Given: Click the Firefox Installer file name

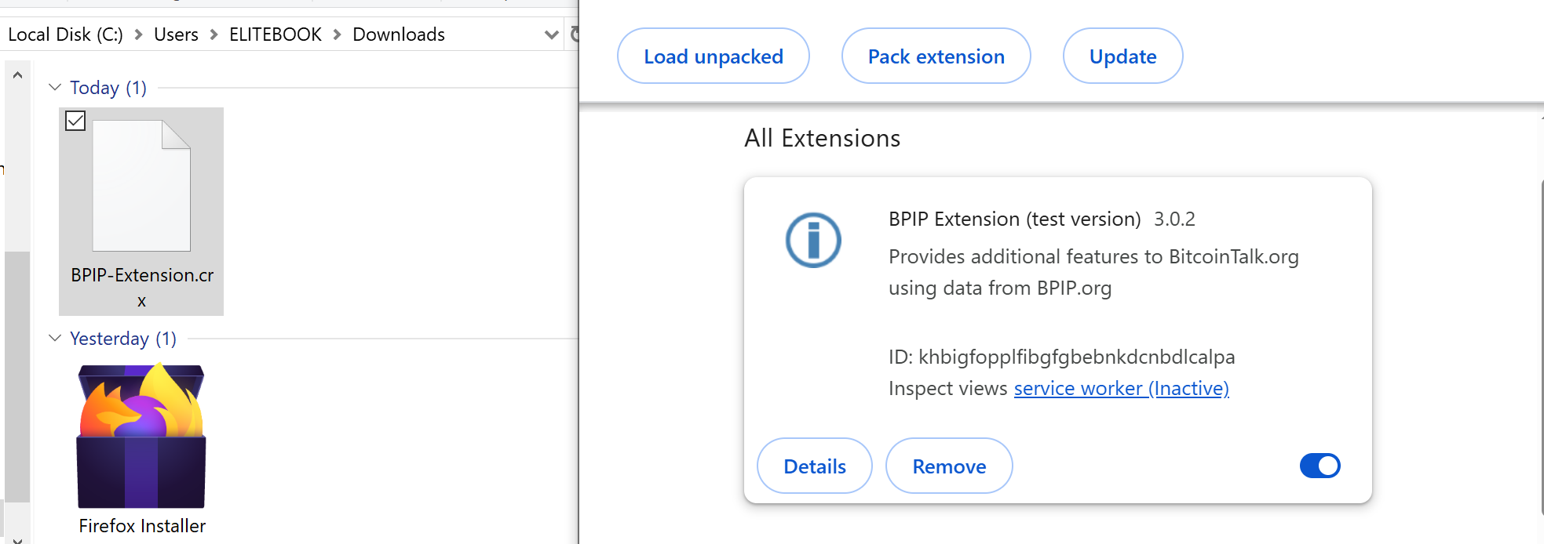Looking at the screenshot, I should coord(142,525).
